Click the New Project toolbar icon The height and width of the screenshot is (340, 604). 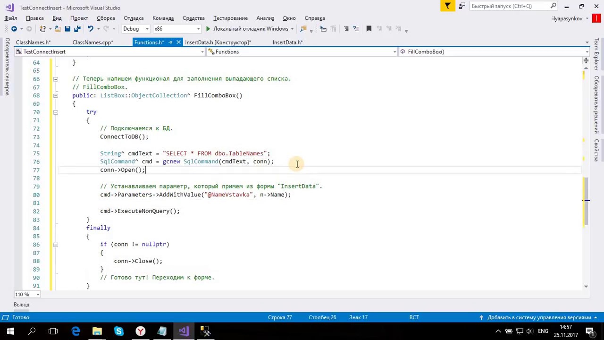(x=42, y=29)
